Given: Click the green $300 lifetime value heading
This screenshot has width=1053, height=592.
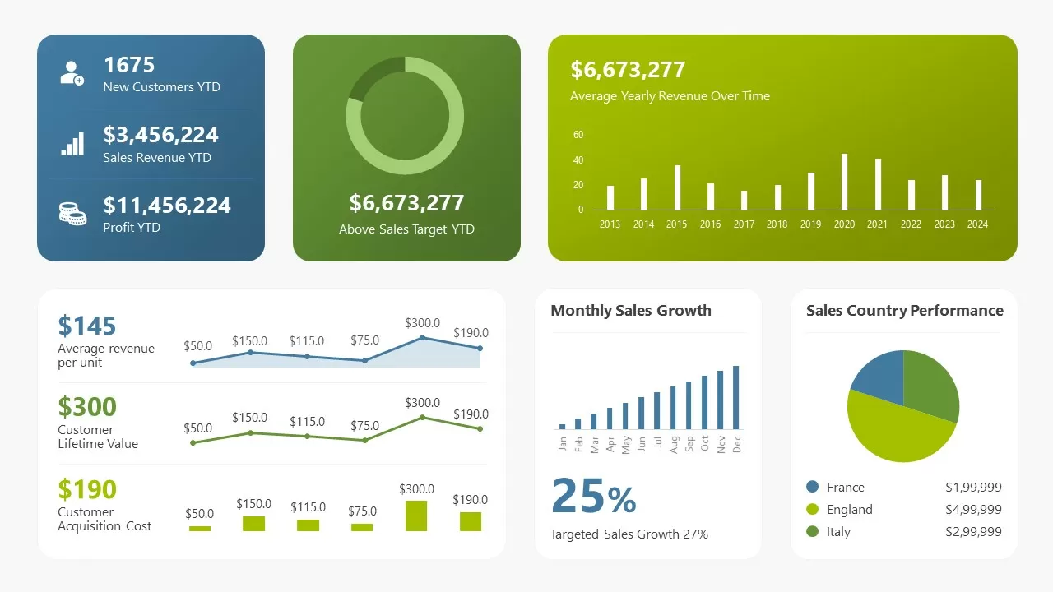Looking at the screenshot, I should pos(87,407).
